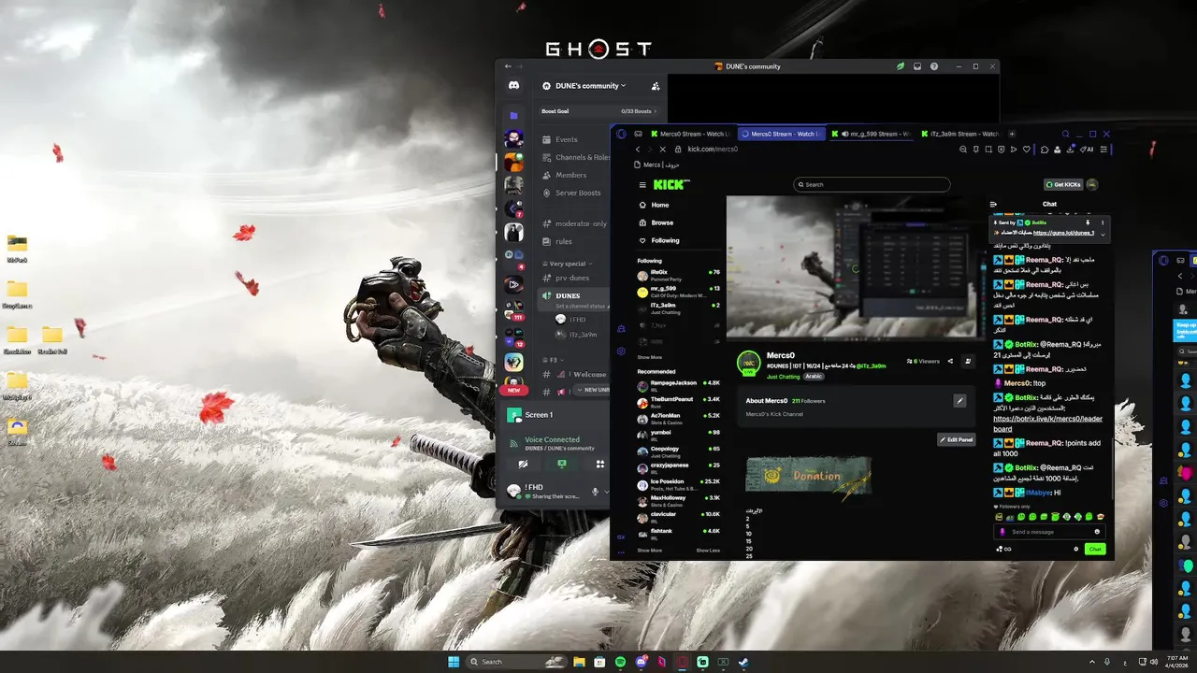
Task: Search Kick using the search box
Action: [x=872, y=184]
